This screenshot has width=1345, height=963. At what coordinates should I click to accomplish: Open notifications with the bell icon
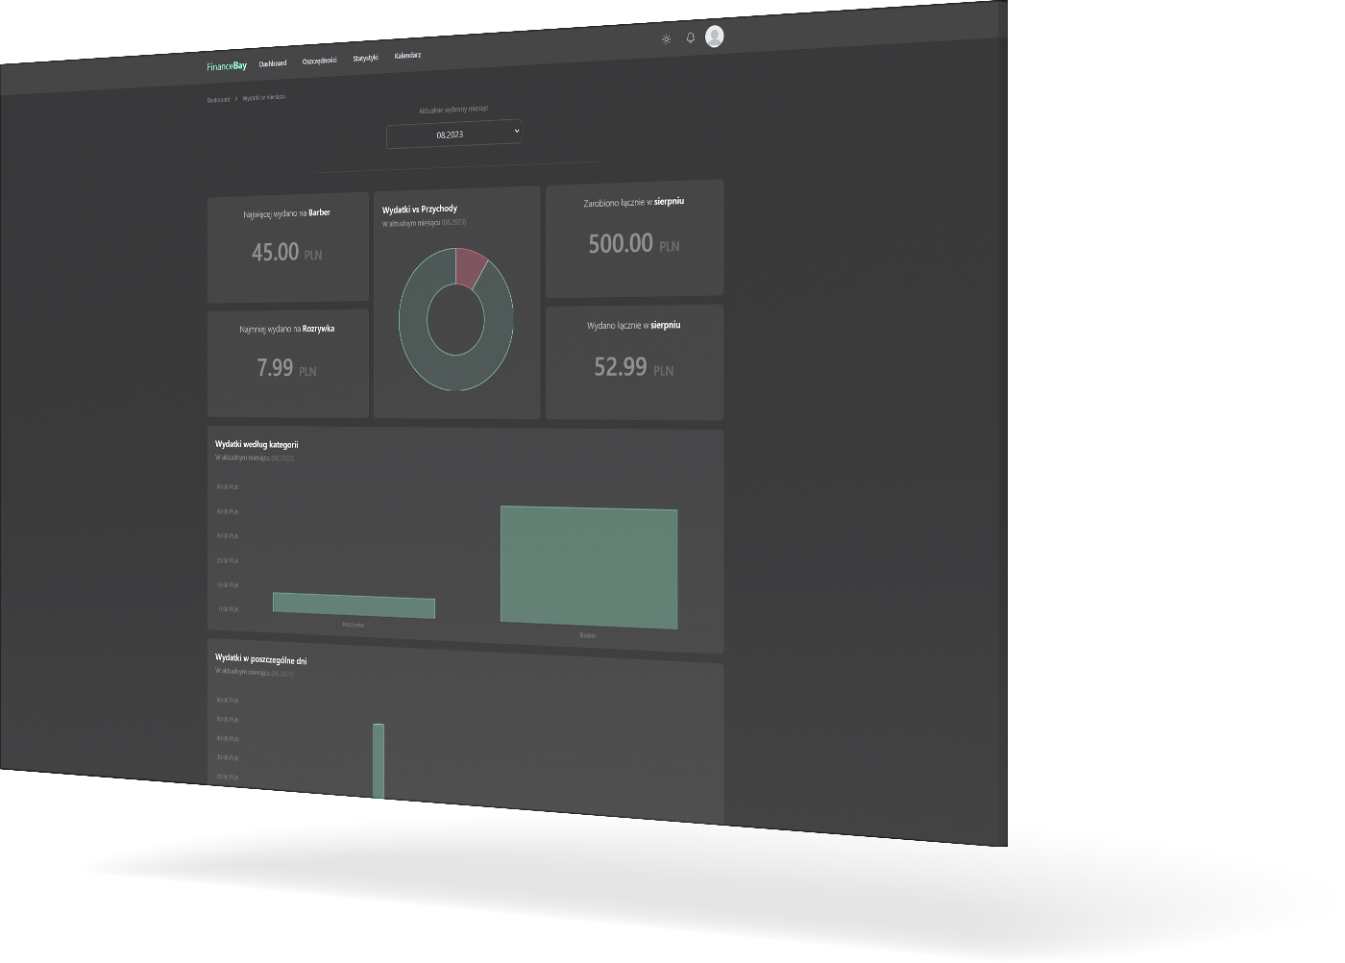coord(690,38)
